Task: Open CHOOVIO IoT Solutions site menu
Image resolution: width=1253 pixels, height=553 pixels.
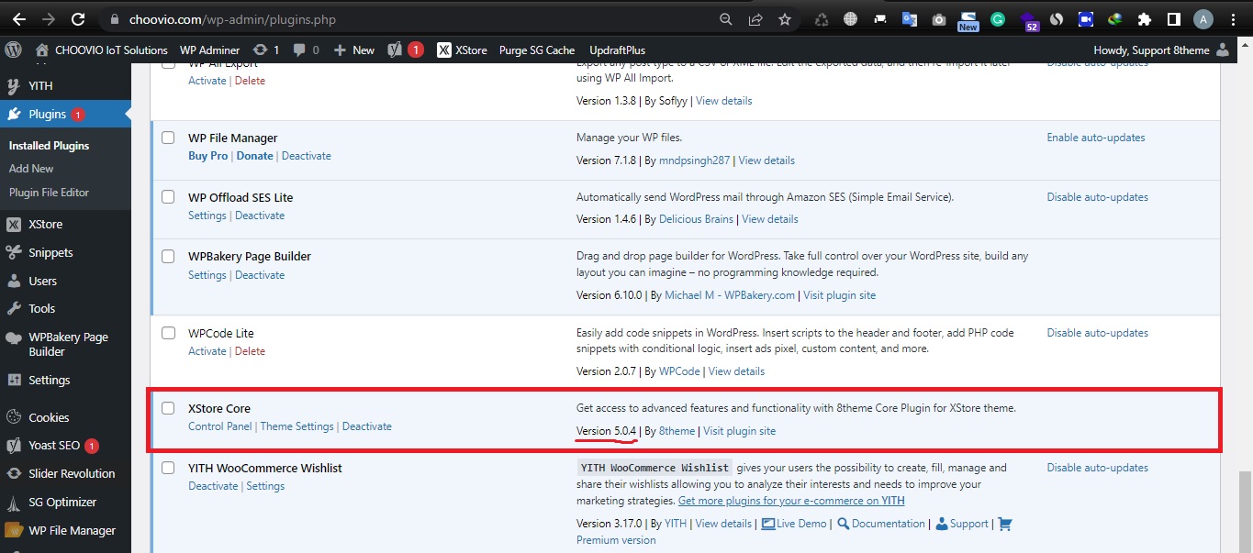Action: point(101,50)
